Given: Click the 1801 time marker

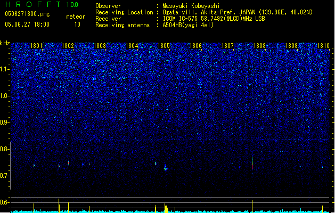Looking at the screenshot, I should [36, 46].
